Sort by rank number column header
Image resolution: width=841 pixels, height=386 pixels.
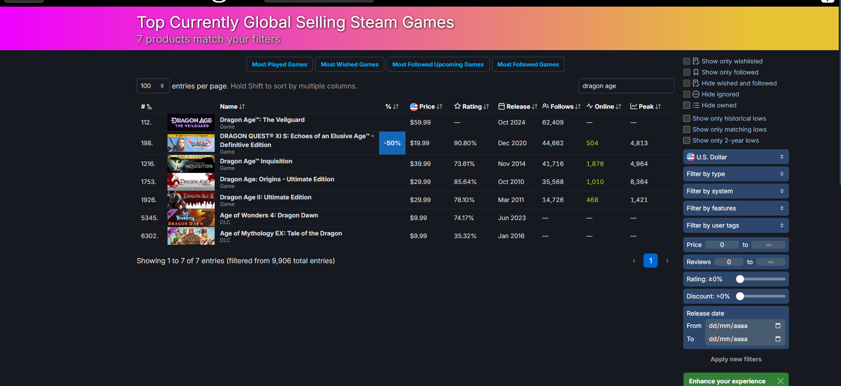pyautogui.click(x=146, y=107)
